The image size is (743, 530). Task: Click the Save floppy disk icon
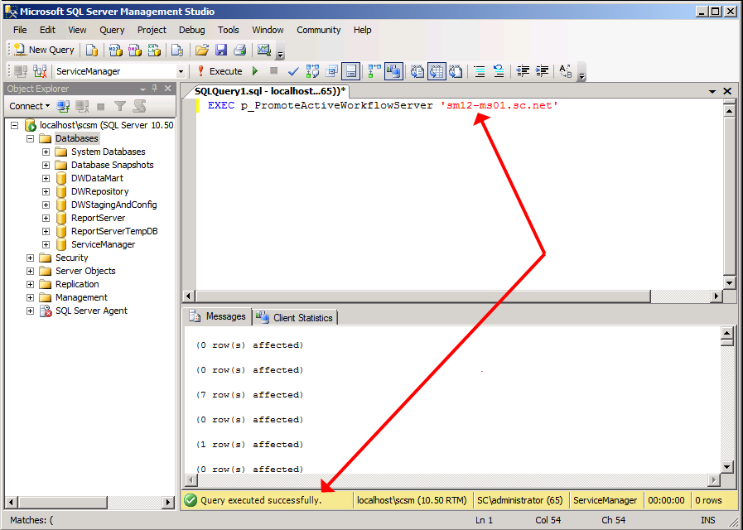tap(221, 50)
